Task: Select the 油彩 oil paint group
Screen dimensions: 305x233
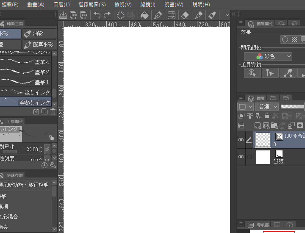Action: point(39,33)
